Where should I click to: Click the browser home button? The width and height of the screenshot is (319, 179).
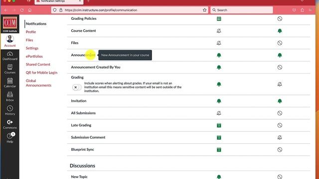pyautogui.click(x=30, y=10)
